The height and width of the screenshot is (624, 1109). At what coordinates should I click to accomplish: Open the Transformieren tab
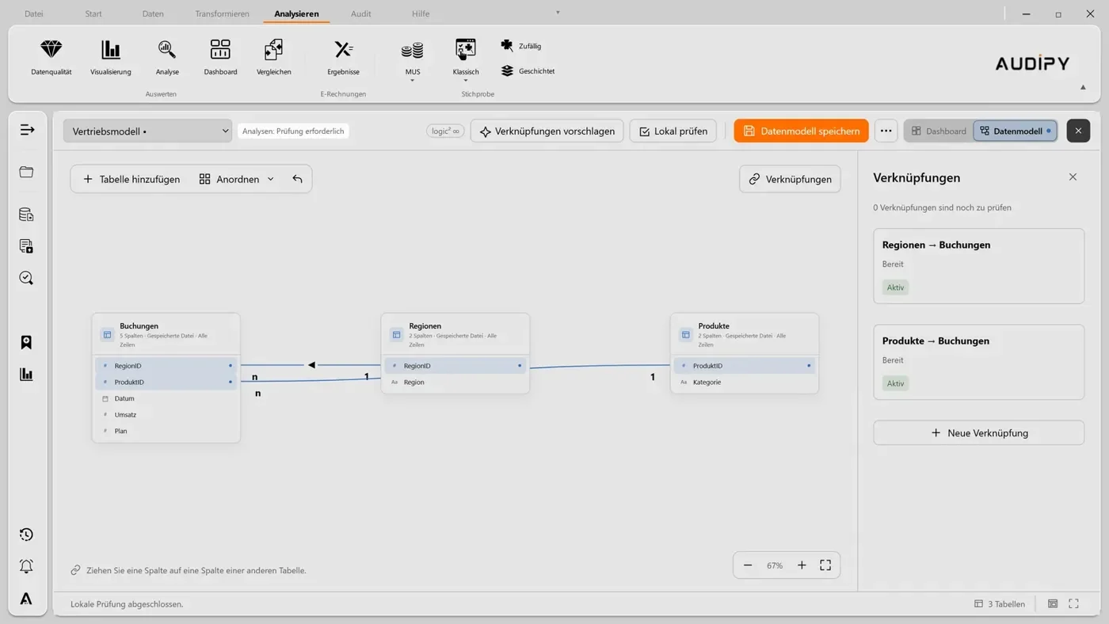[222, 13]
